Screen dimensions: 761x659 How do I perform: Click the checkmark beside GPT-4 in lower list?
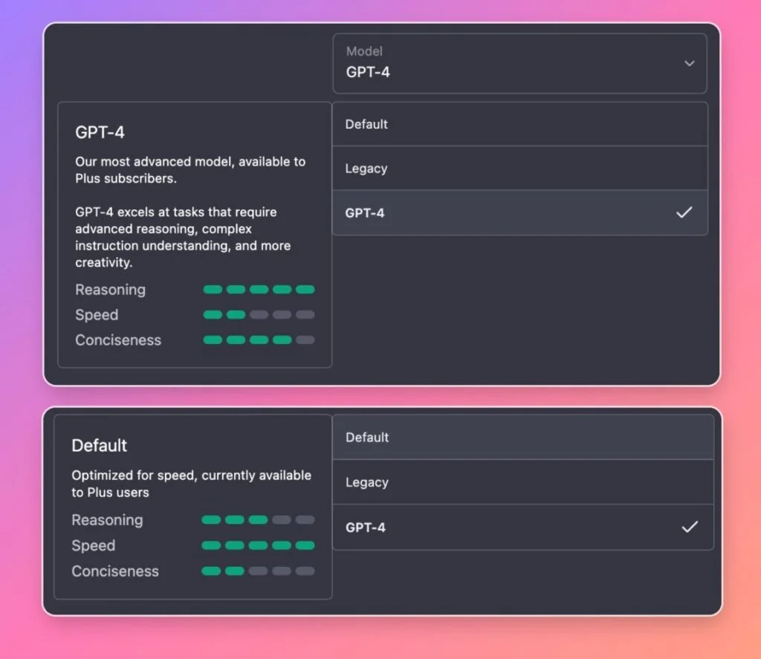pos(690,527)
